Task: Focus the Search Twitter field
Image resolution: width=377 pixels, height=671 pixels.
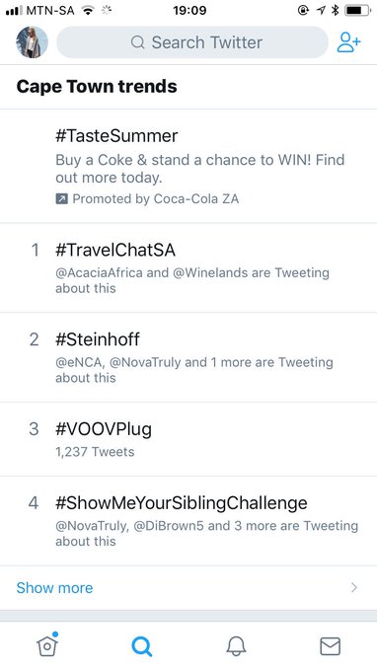Action: pyautogui.click(x=192, y=42)
